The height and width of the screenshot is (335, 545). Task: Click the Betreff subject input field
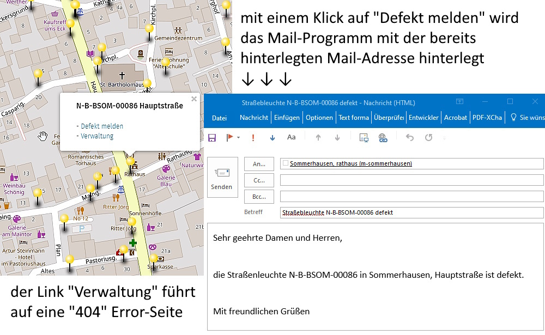[411, 212]
